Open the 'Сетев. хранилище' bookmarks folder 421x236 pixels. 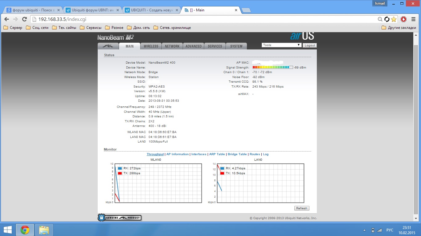coord(172,28)
